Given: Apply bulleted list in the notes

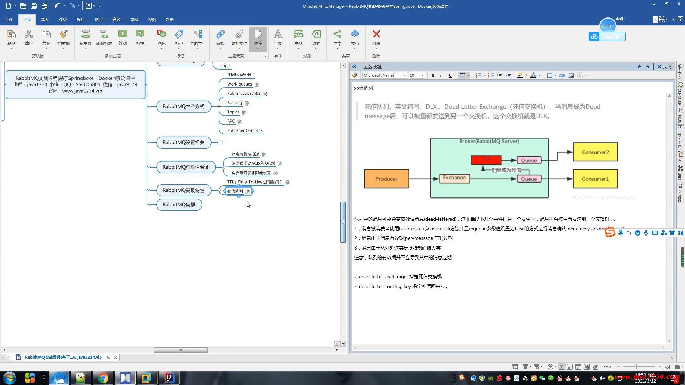Looking at the screenshot, I should point(491,76).
